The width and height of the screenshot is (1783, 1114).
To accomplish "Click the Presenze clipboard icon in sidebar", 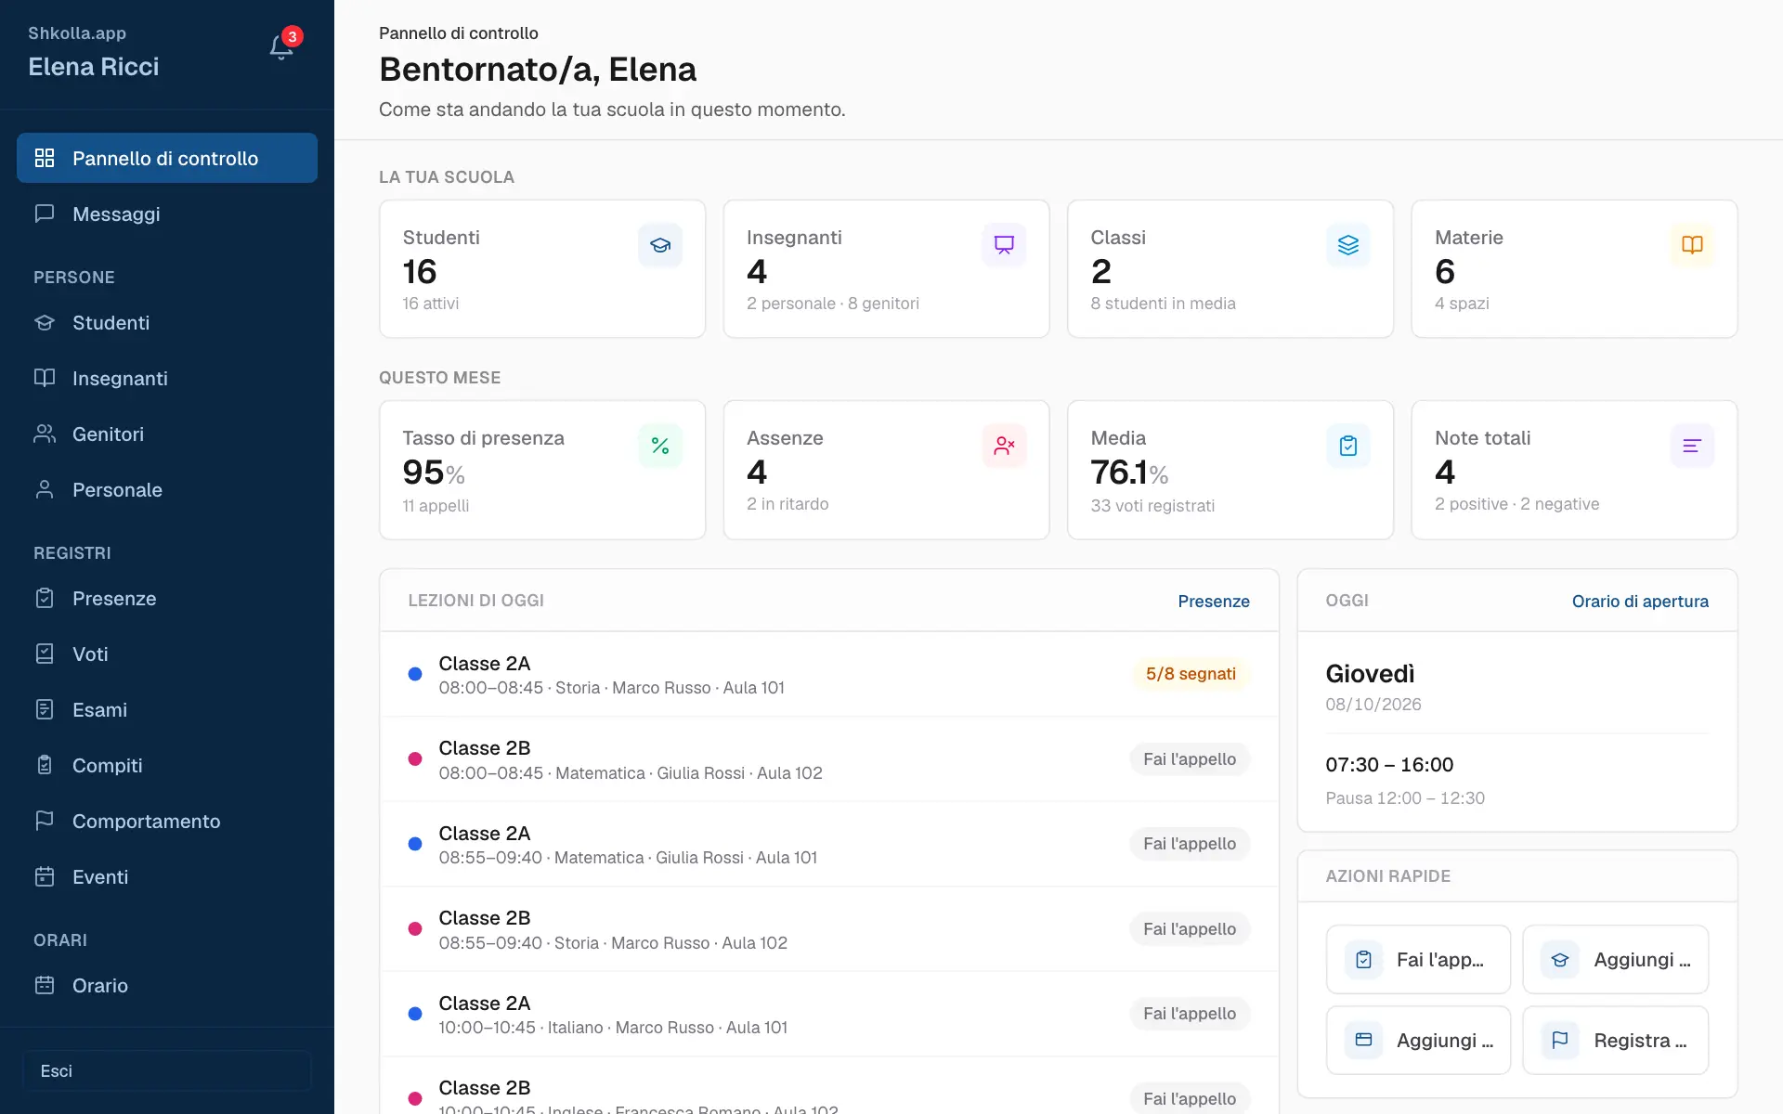I will 45,598.
